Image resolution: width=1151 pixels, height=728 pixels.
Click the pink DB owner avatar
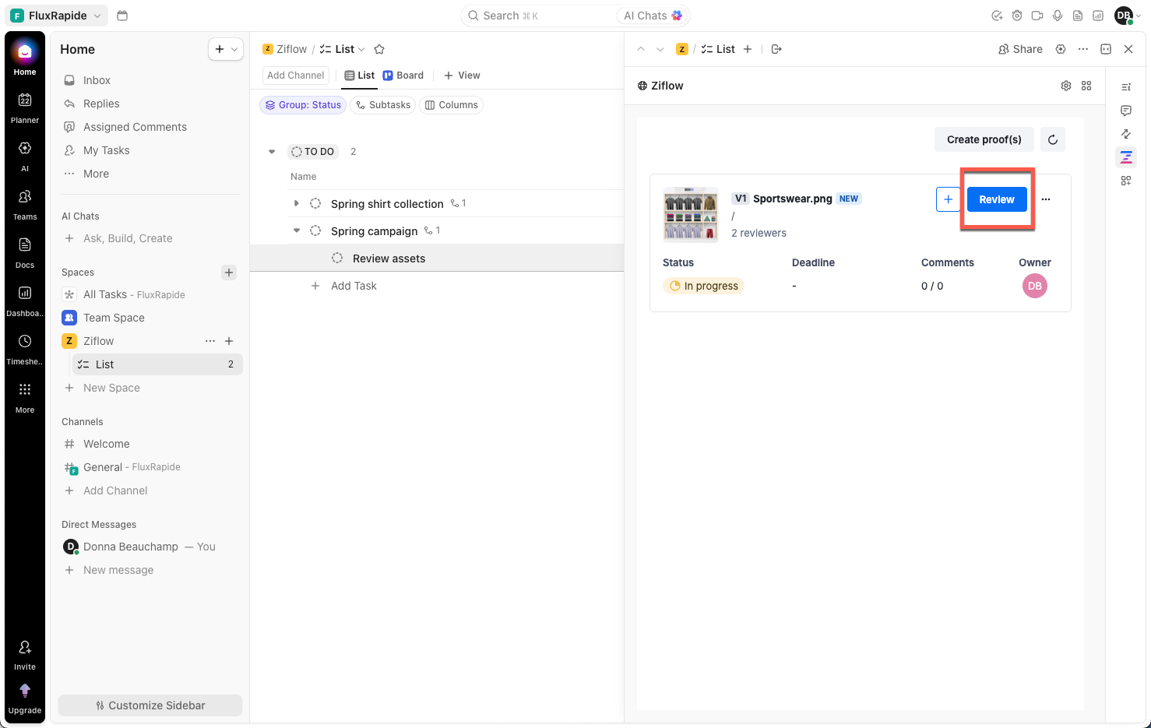click(1035, 286)
